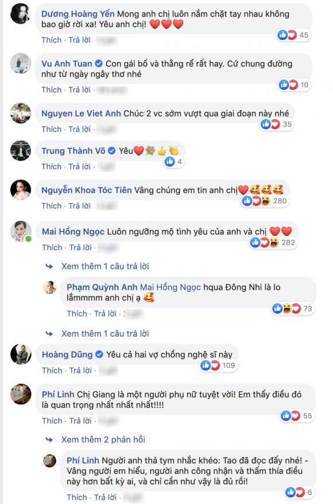This screenshot has width=333, height=504.
Task: Expand "Xem thêm 1 câu trả lời" below Phạm Quỳnh Anh
Action: coord(105,334)
